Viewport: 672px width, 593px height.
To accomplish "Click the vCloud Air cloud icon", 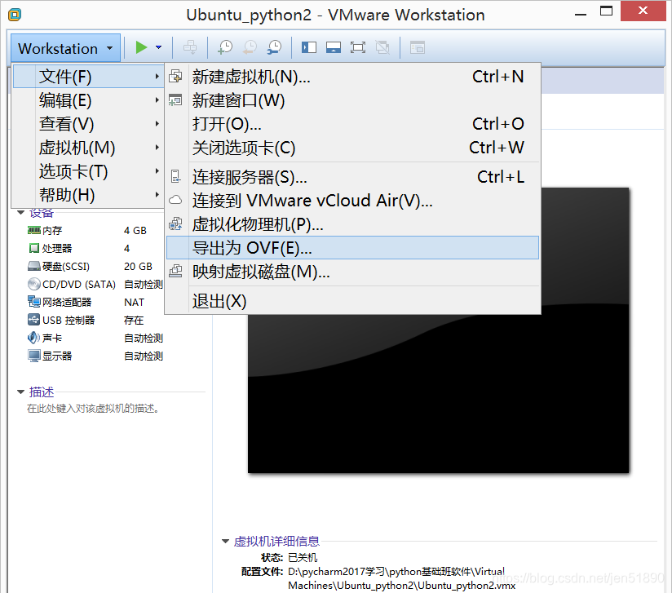I will 175,200.
